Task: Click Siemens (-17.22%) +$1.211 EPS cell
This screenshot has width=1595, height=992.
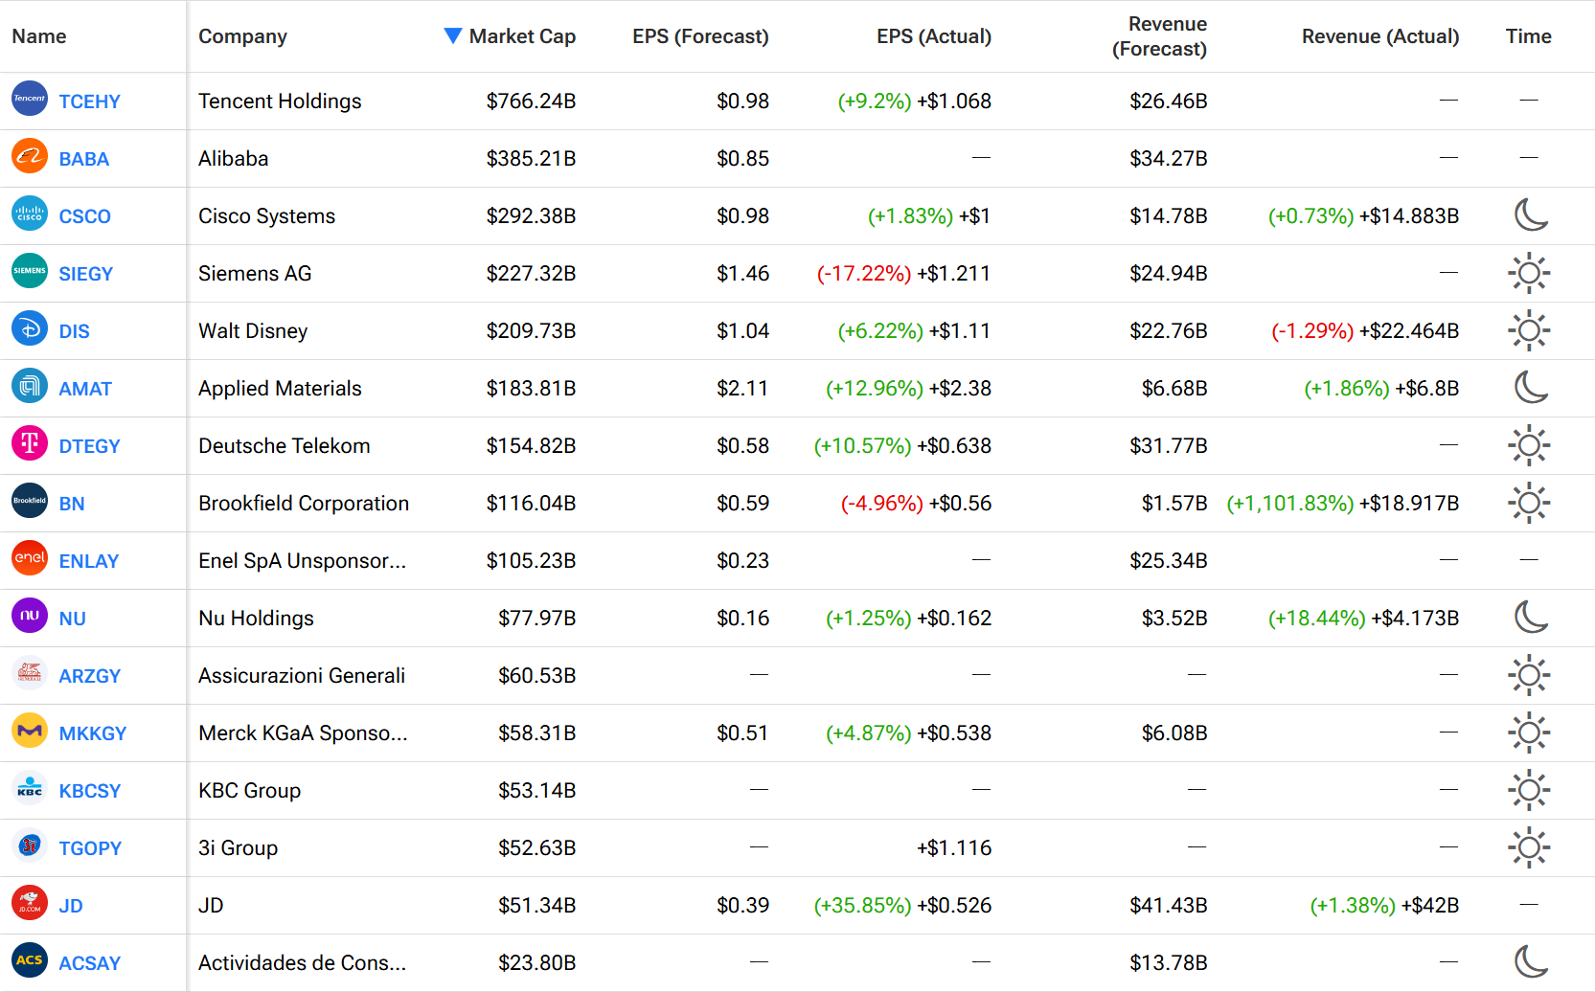Action: coord(903,274)
